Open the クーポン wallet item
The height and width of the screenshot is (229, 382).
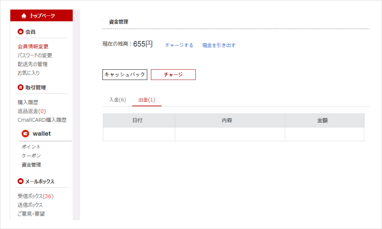[x=31, y=156]
